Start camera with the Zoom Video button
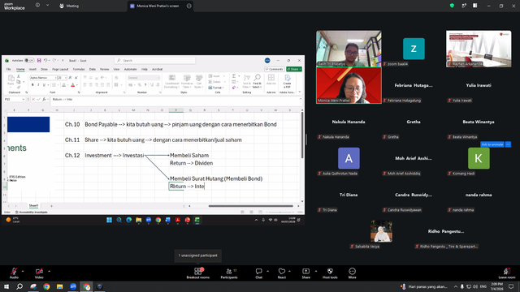The width and height of the screenshot is (520, 292). [x=39, y=273]
